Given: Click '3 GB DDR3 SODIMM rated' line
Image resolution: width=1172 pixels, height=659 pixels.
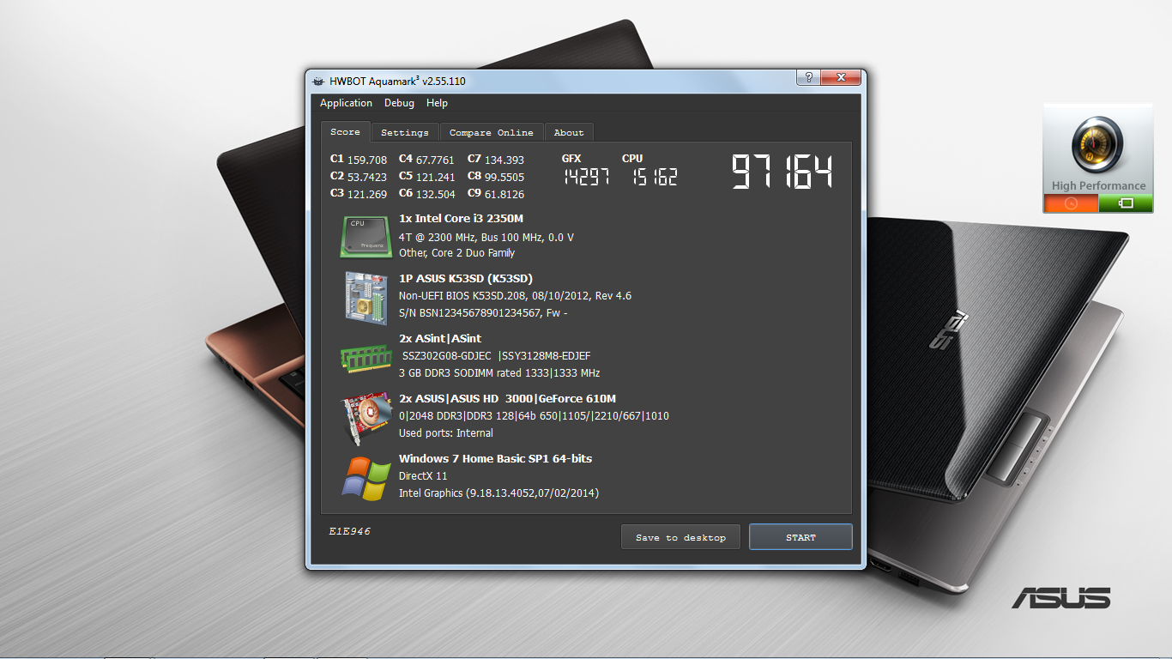Looking at the screenshot, I should 499,373.
